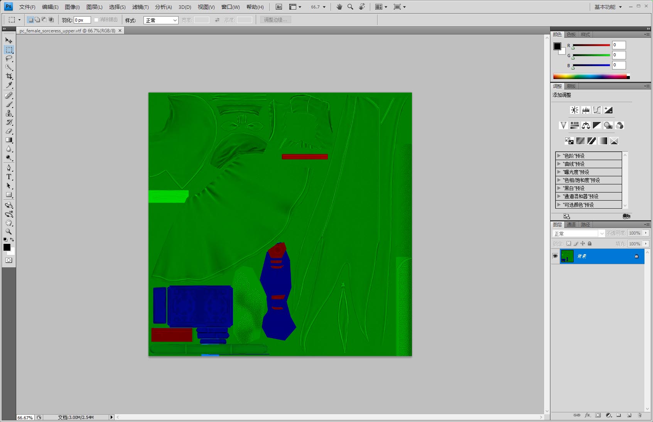Choose the Zoom tool in toolbox
The width and height of the screenshot is (653, 422).
click(9, 232)
